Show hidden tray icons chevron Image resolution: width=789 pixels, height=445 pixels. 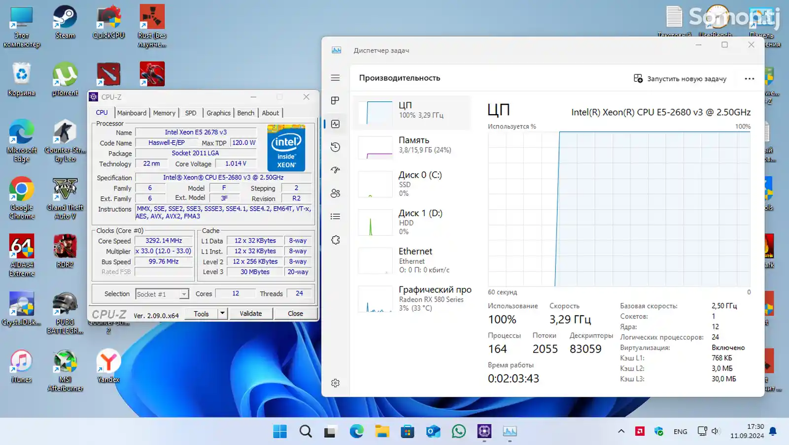point(621,431)
